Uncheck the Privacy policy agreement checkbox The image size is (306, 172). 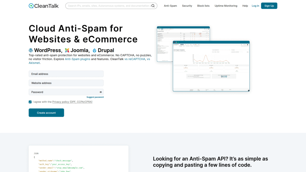click(x=30, y=102)
